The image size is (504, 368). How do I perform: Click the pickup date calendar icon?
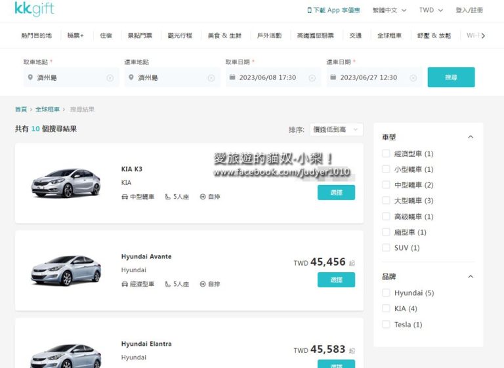pyautogui.click(x=232, y=77)
